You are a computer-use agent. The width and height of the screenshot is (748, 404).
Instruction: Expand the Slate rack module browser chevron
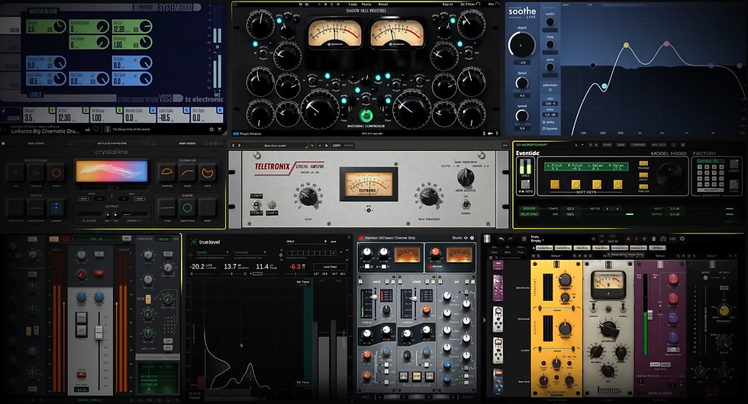[x=484, y=319]
